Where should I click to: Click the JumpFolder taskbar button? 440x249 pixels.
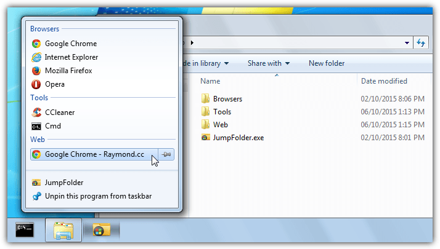click(101, 230)
